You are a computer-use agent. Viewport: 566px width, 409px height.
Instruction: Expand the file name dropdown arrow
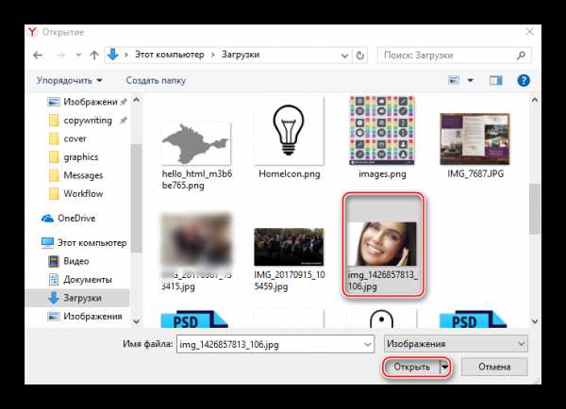click(368, 344)
